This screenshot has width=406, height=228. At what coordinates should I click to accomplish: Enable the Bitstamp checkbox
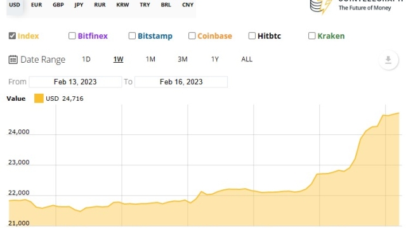pos(132,35)
